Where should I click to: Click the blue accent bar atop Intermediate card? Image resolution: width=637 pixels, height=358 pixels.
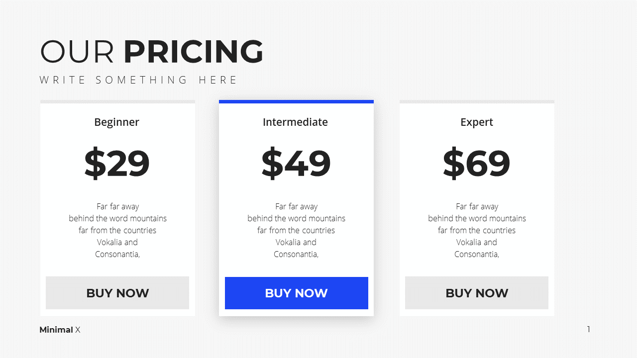click(297, 101)
